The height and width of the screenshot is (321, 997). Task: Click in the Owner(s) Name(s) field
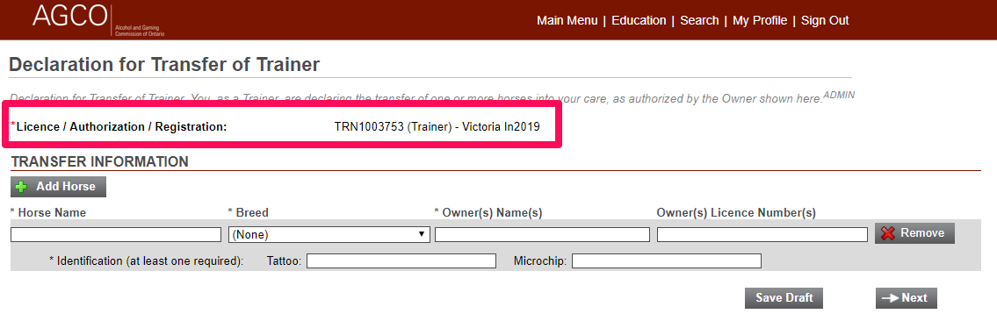click(x=542, y=235)
